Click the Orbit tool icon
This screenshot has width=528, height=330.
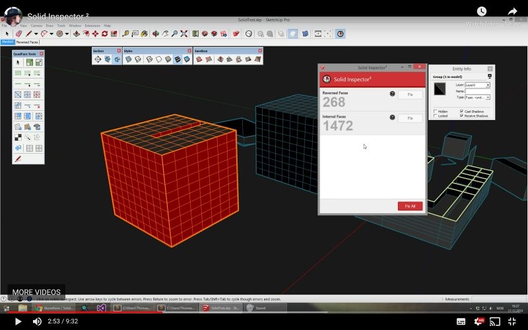(156, 34)
